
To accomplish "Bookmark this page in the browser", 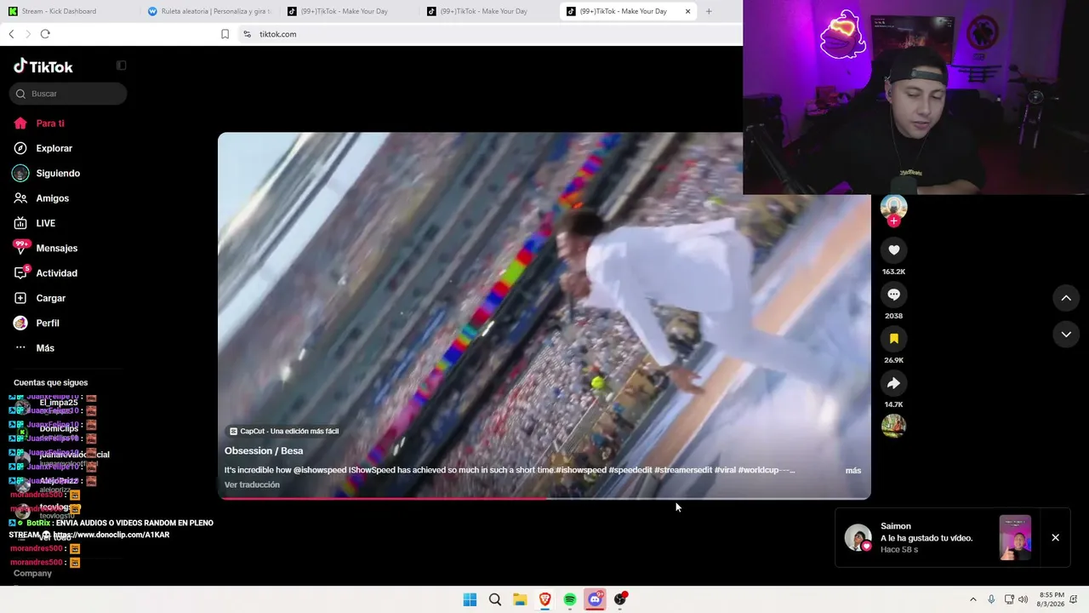I will click(x=225, y=34).
